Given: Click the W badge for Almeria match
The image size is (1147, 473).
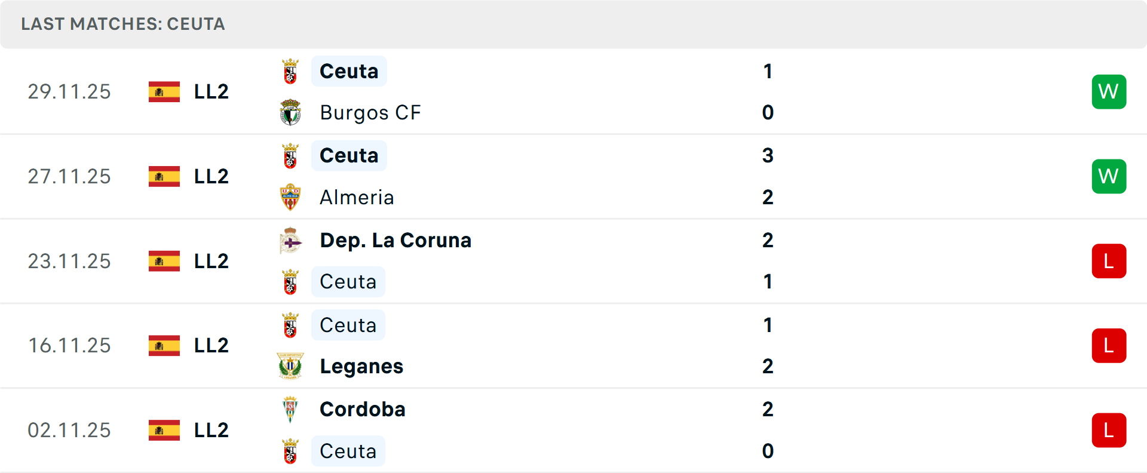Looking at the screenshot, I should [1109, 177].
